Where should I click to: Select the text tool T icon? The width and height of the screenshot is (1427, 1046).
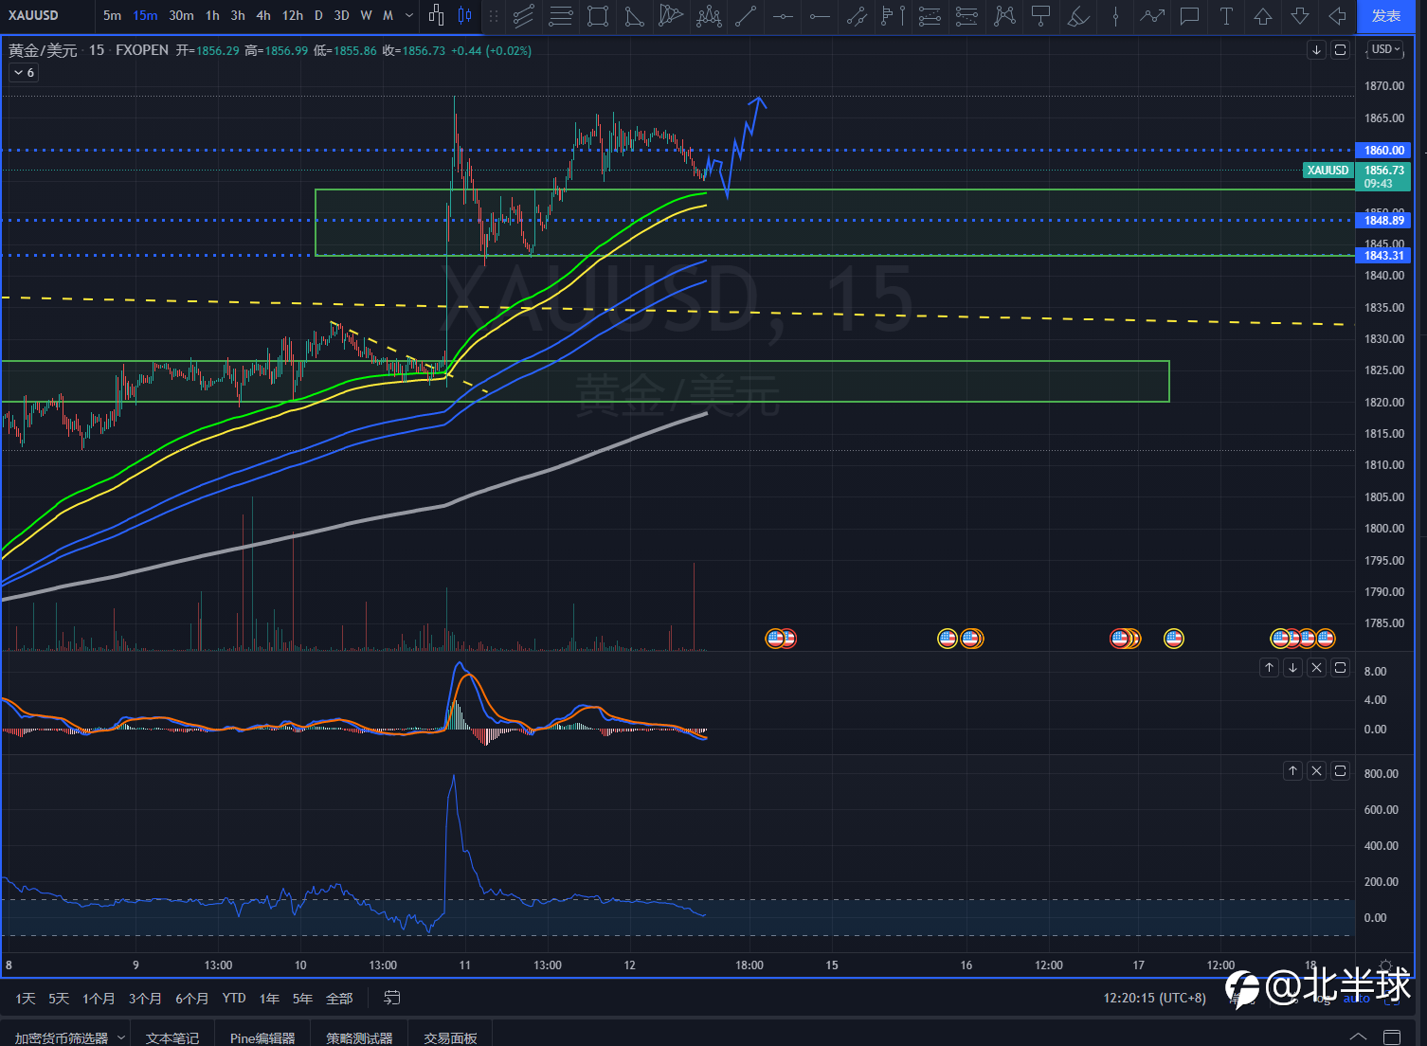tap(1226, 15)
